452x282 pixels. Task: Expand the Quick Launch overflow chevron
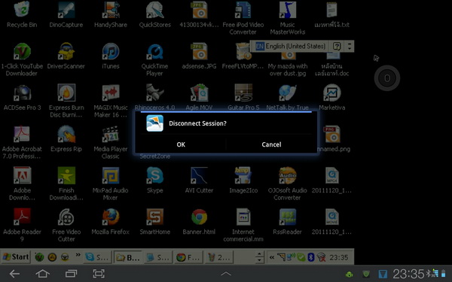[x=78, y=255]
